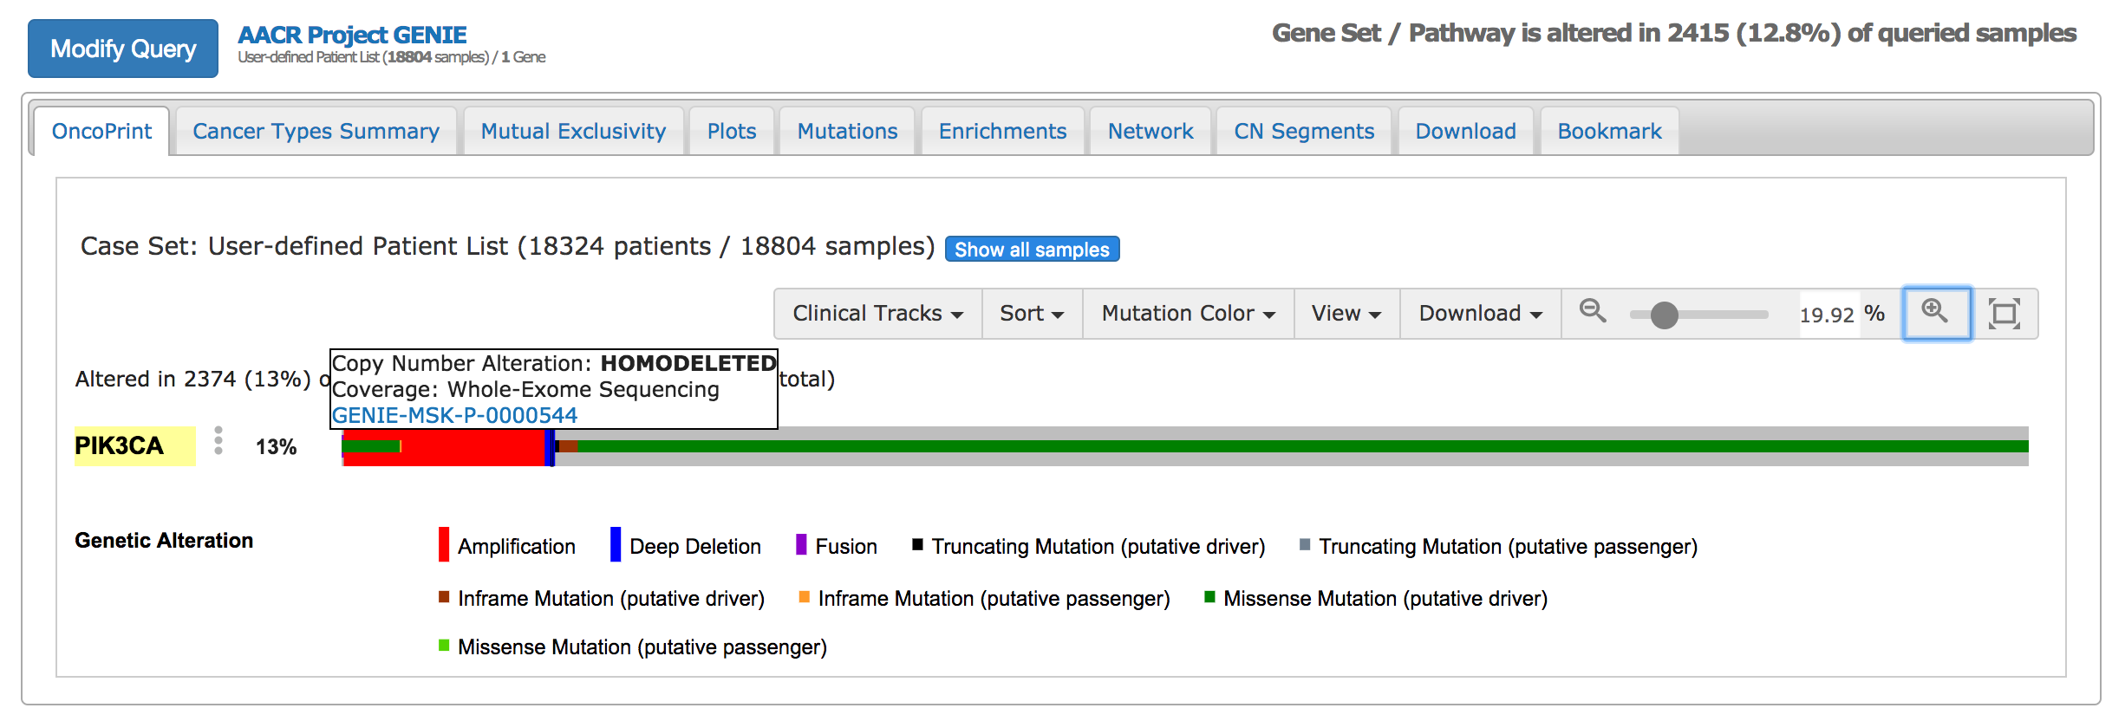Switch to the Cancer Types Summary tab

(x=316, y=131)
